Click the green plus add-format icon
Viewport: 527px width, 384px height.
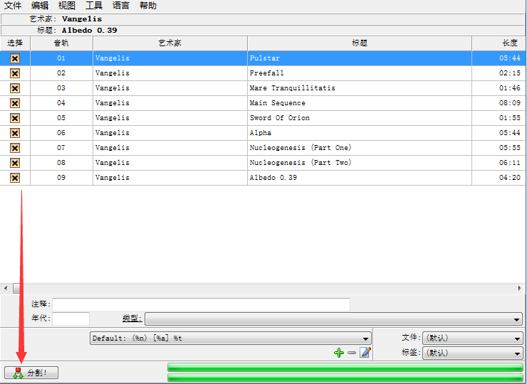click(339, 353)
